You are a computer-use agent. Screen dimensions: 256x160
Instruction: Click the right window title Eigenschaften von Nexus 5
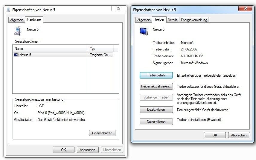(154, 10)
